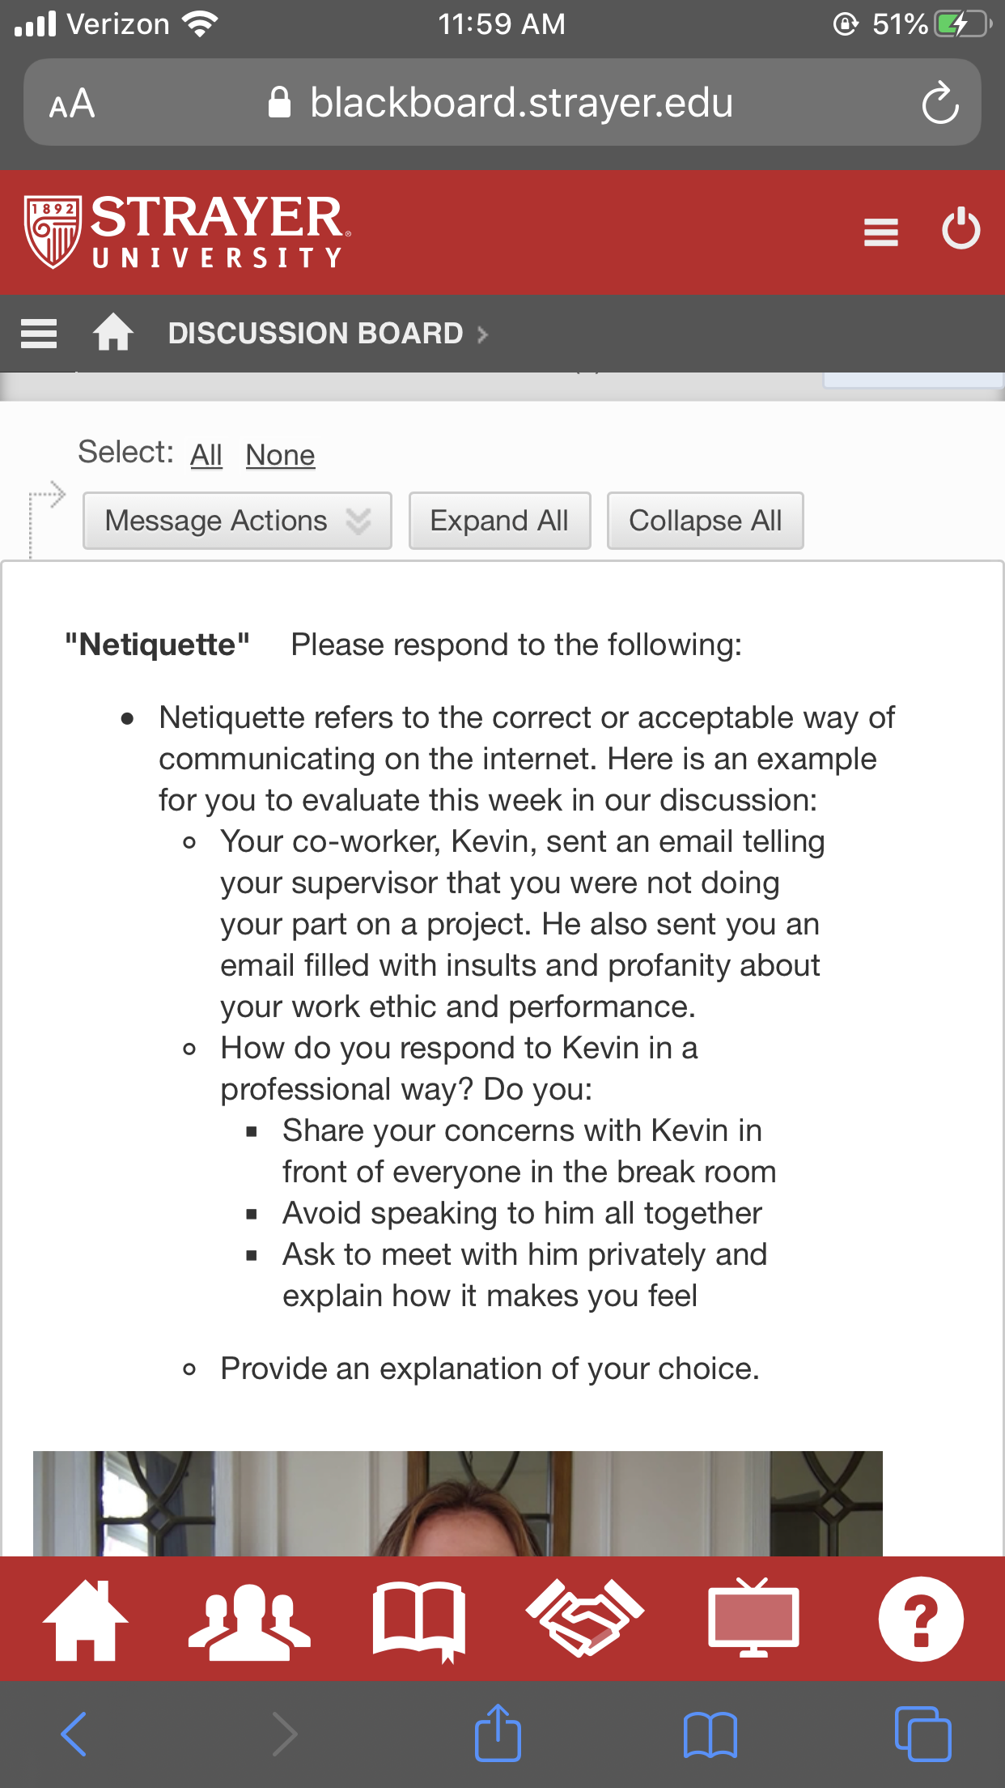Tap the bottom bar home icon
The image size is (1005, 1788).
[86, 1620]
